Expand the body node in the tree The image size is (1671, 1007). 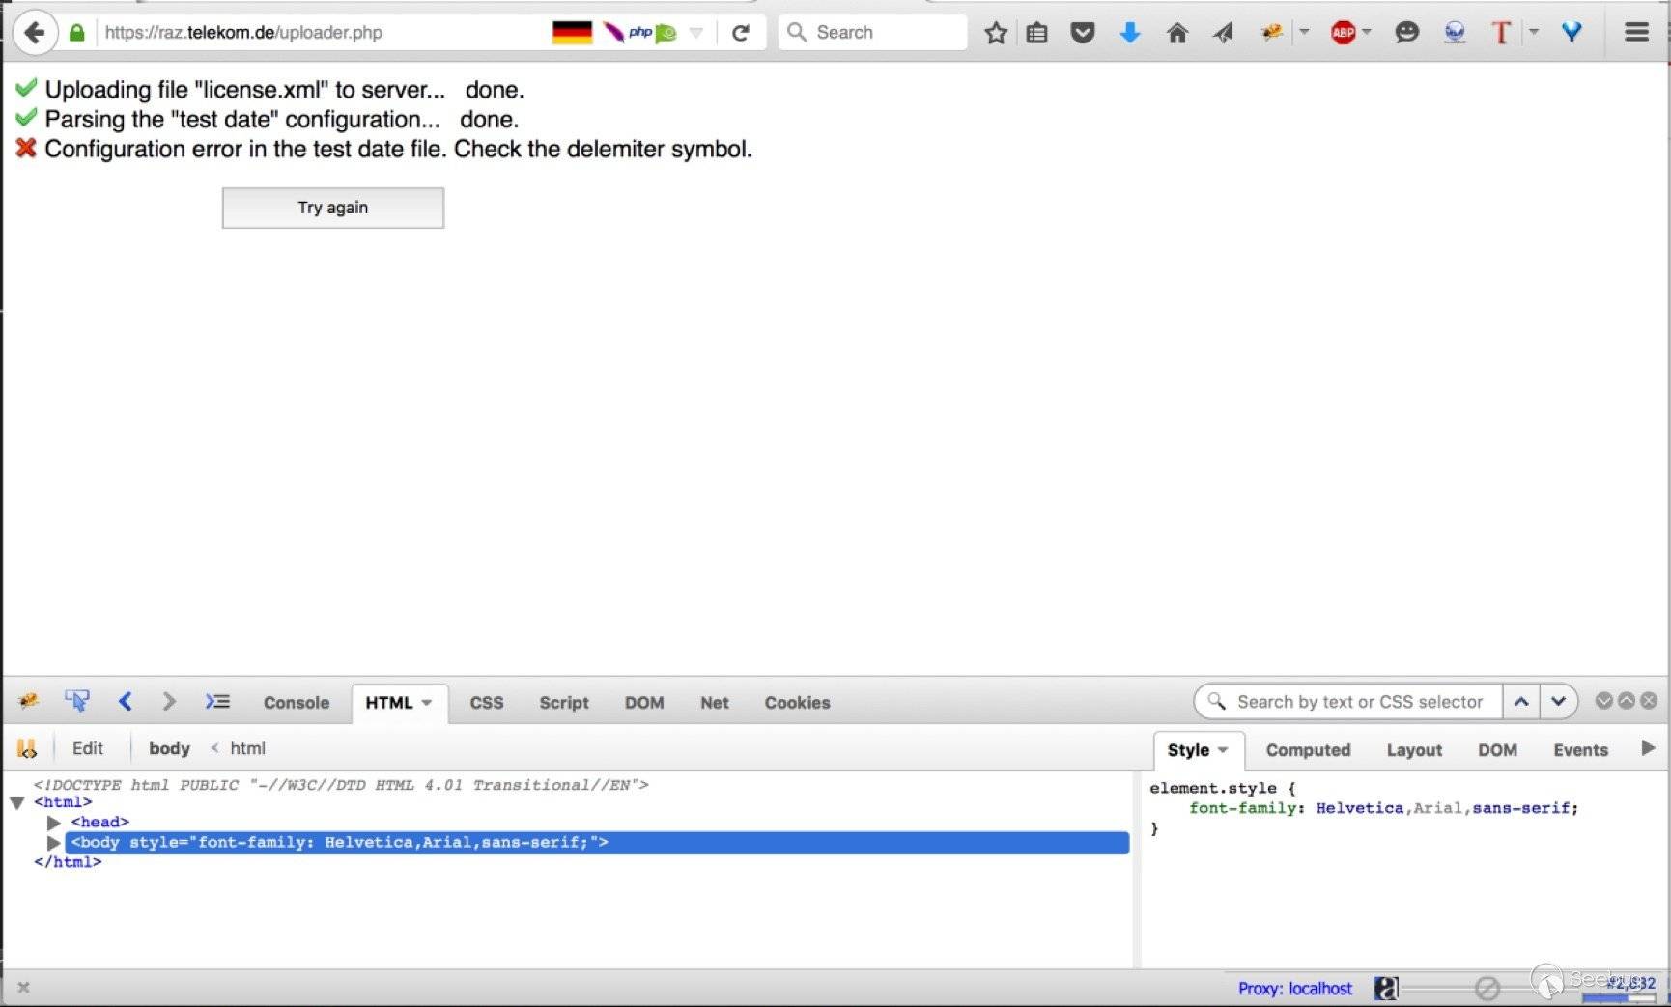click(54, 843)
